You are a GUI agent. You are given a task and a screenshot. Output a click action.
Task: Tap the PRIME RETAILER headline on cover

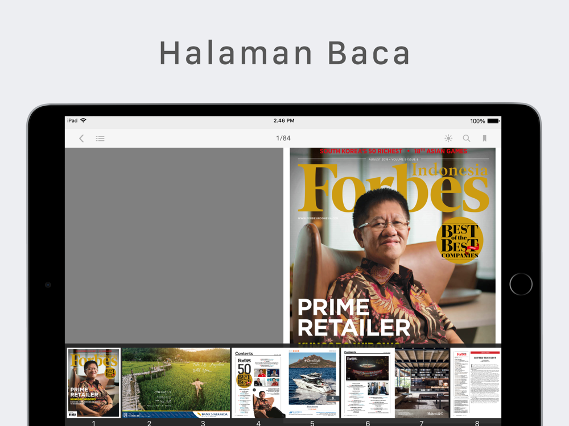353,318
